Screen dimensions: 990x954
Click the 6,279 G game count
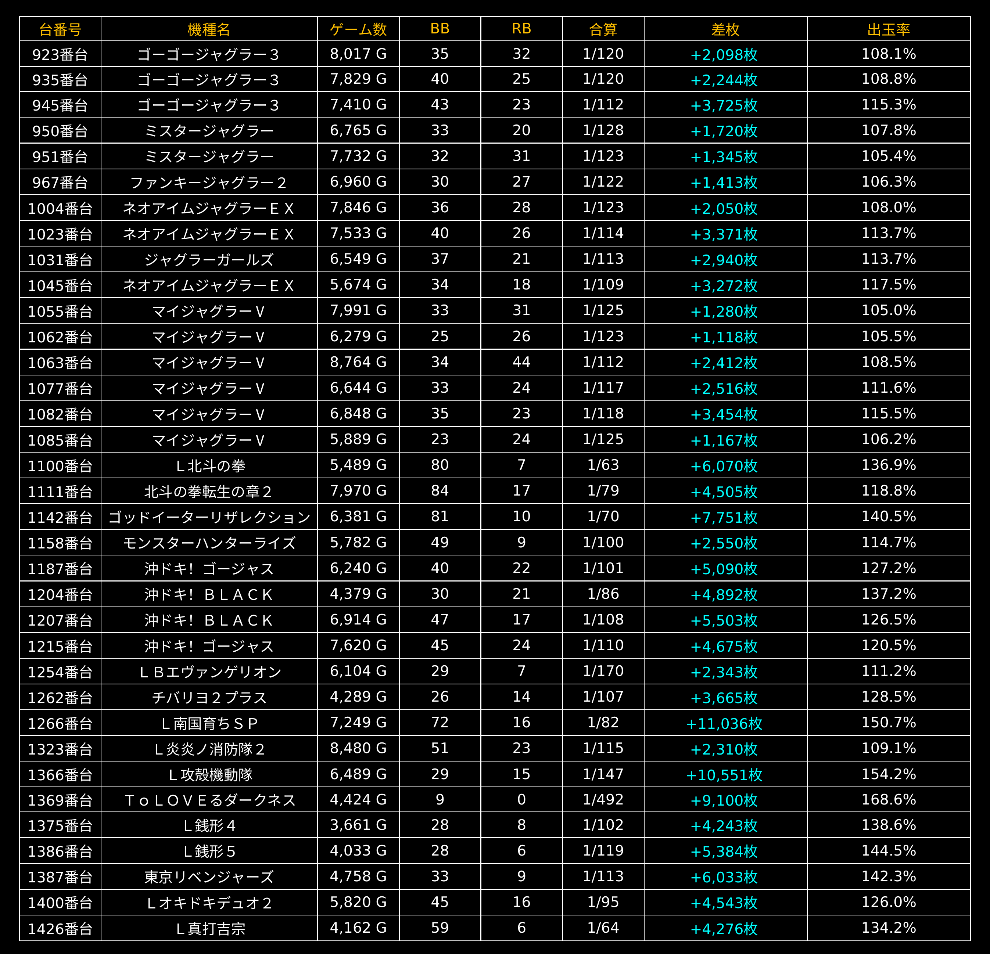(x=358, y=337)
